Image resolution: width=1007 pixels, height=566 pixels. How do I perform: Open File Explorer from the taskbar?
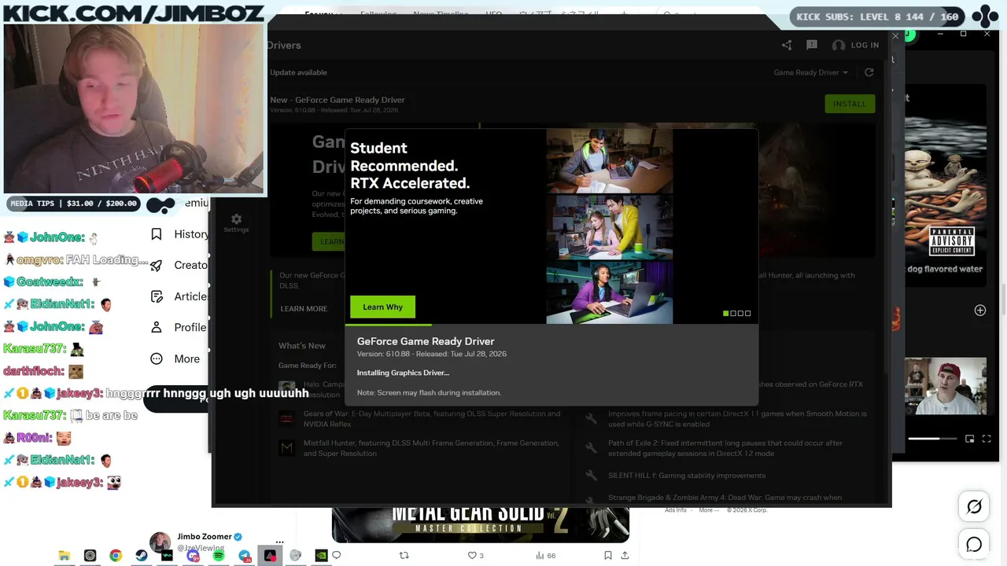tap(65, 556)
